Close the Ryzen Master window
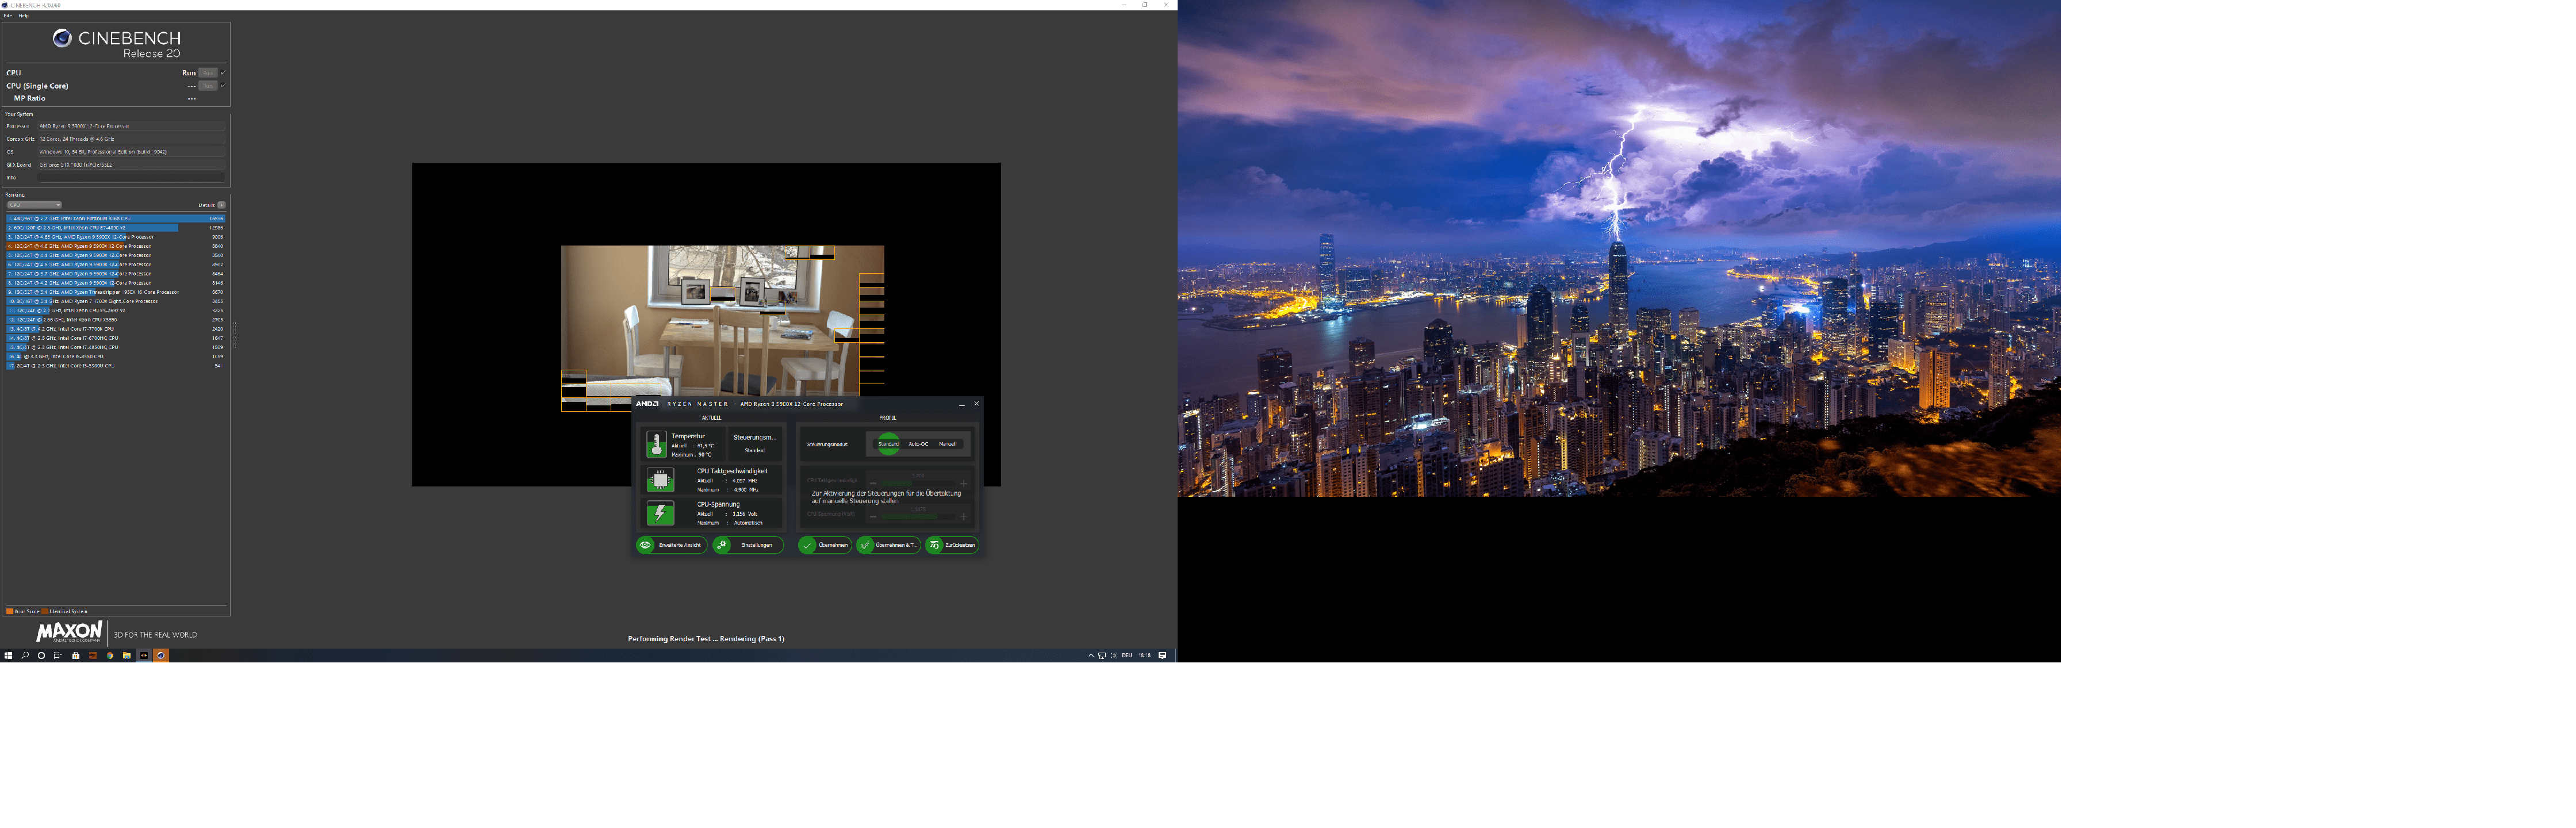Screen dimensions: 2576x828 coord(977,404)
